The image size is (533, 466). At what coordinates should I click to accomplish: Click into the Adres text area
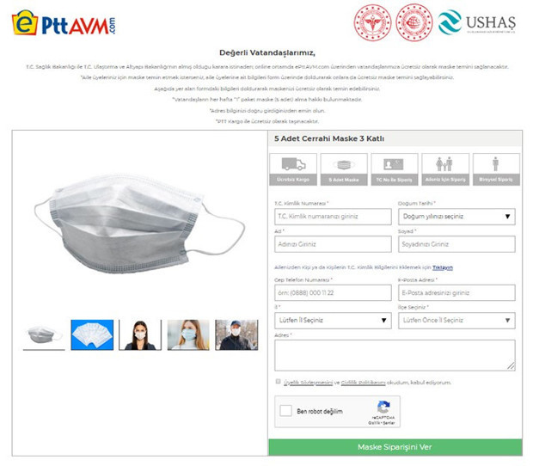pos(395,355)
